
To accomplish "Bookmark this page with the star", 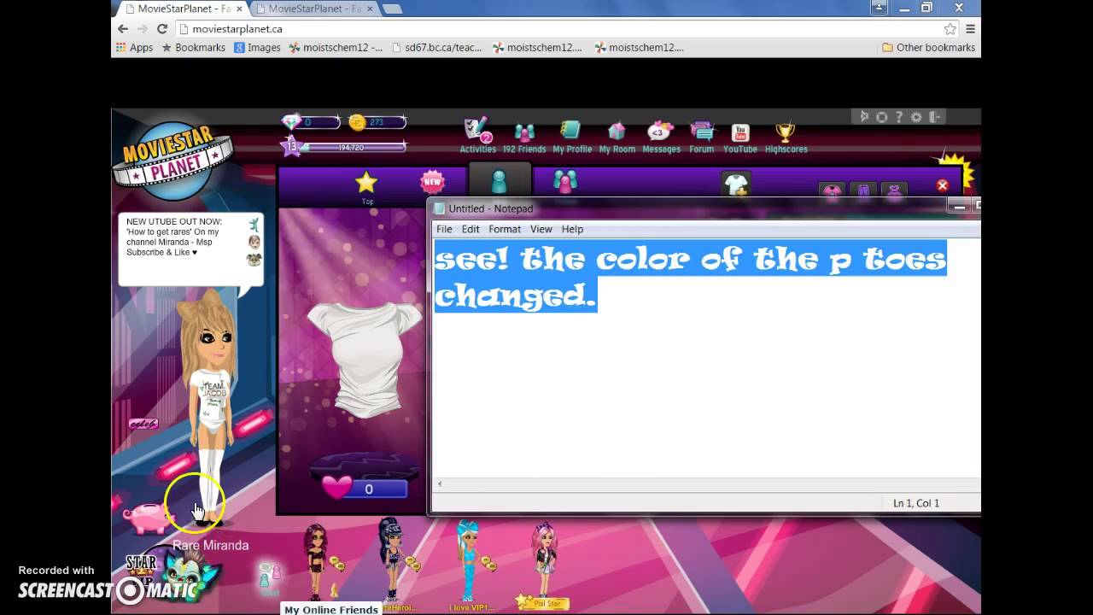I will (x=950, y=29).
